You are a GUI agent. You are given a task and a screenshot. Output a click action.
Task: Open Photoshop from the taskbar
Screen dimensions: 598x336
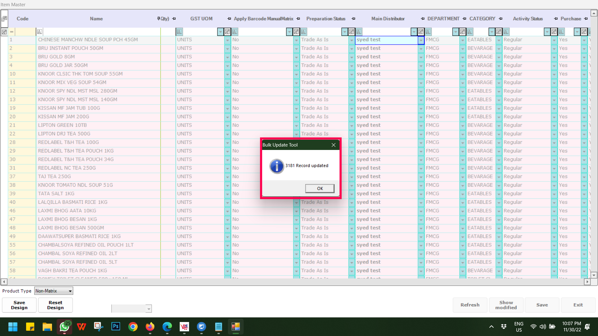[x=116, y=327]
